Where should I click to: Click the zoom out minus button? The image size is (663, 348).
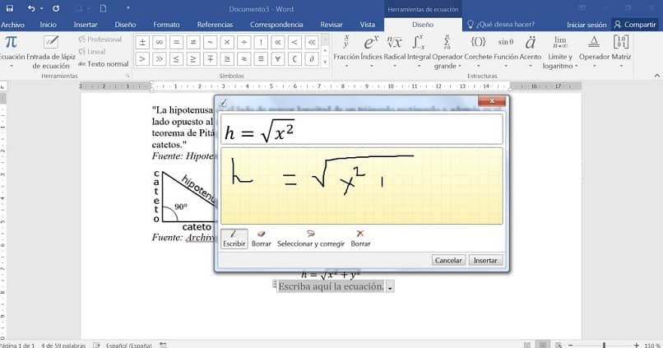[x=570, y=345]
